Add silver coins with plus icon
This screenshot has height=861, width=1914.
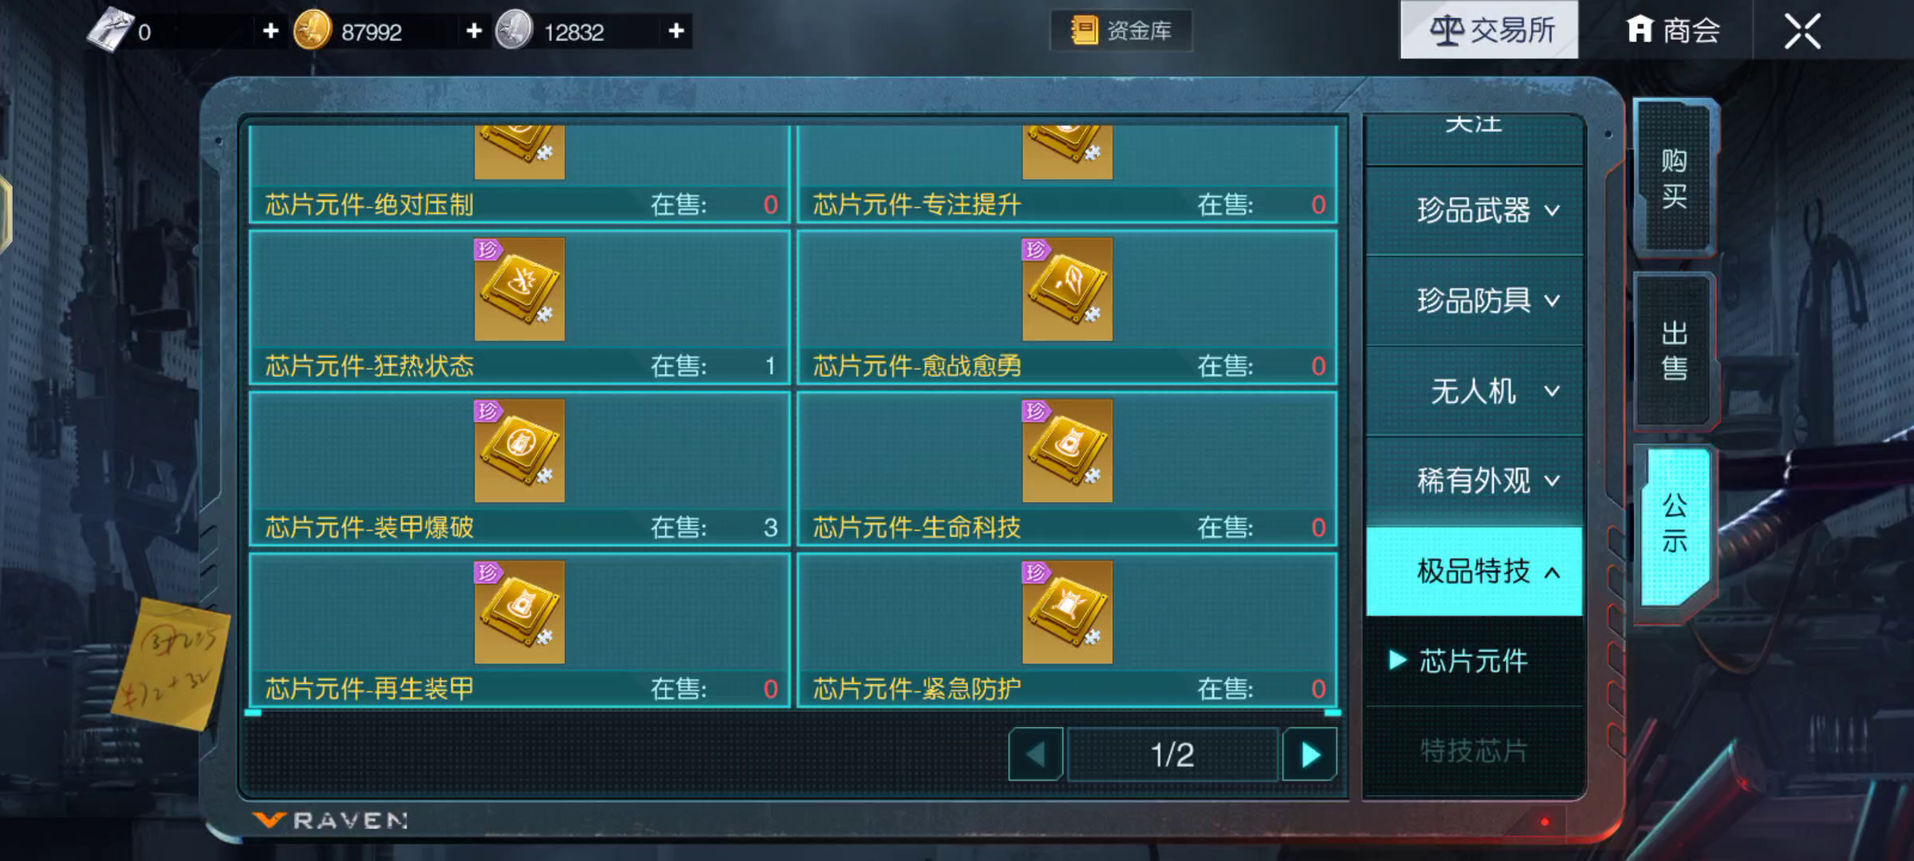pos(676,31)
